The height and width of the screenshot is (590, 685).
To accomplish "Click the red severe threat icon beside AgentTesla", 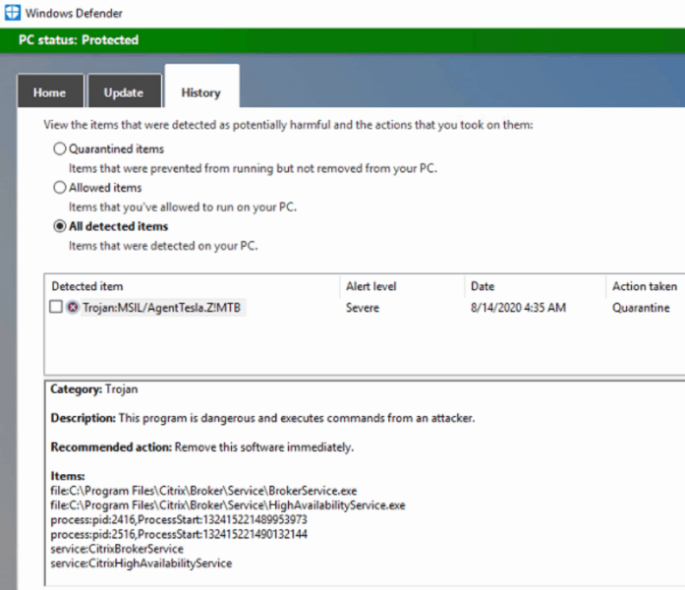I will [x=73, y=308].
